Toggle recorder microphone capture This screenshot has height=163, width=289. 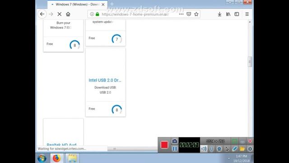click(x=212, y=149)
